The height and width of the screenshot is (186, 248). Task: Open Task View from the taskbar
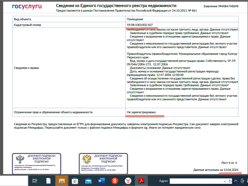(x=35, y=181)
